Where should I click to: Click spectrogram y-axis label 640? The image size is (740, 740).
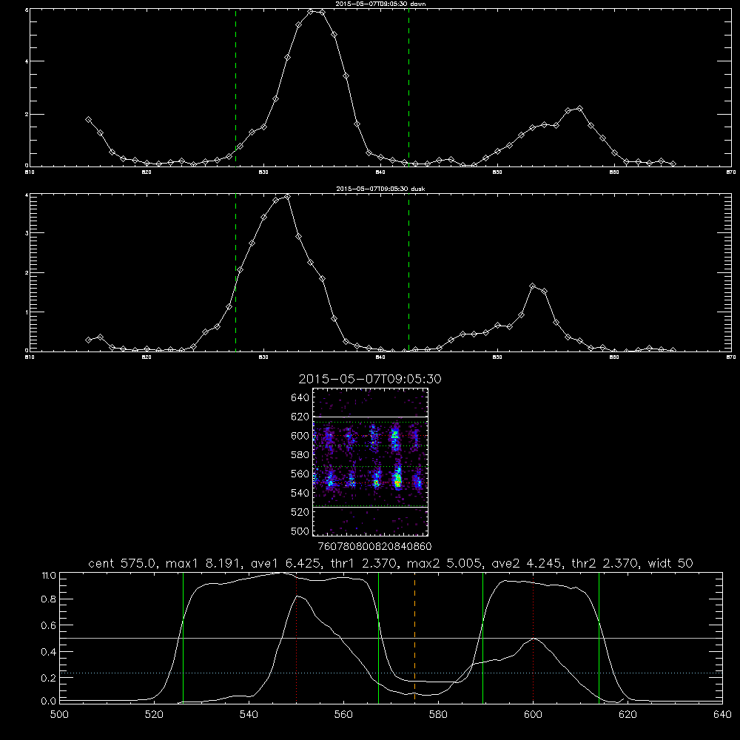[x=300, y=397]
